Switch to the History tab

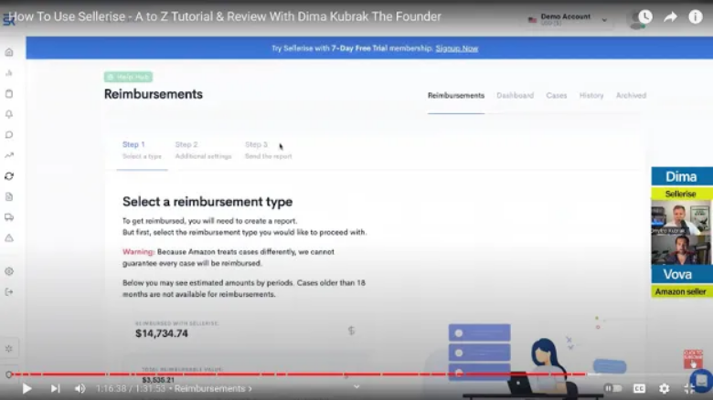click(591, 96)
